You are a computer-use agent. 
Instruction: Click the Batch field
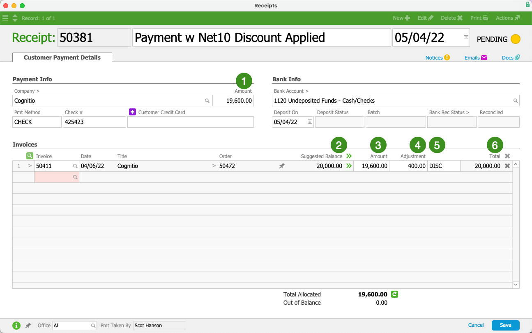click(396, 122)
